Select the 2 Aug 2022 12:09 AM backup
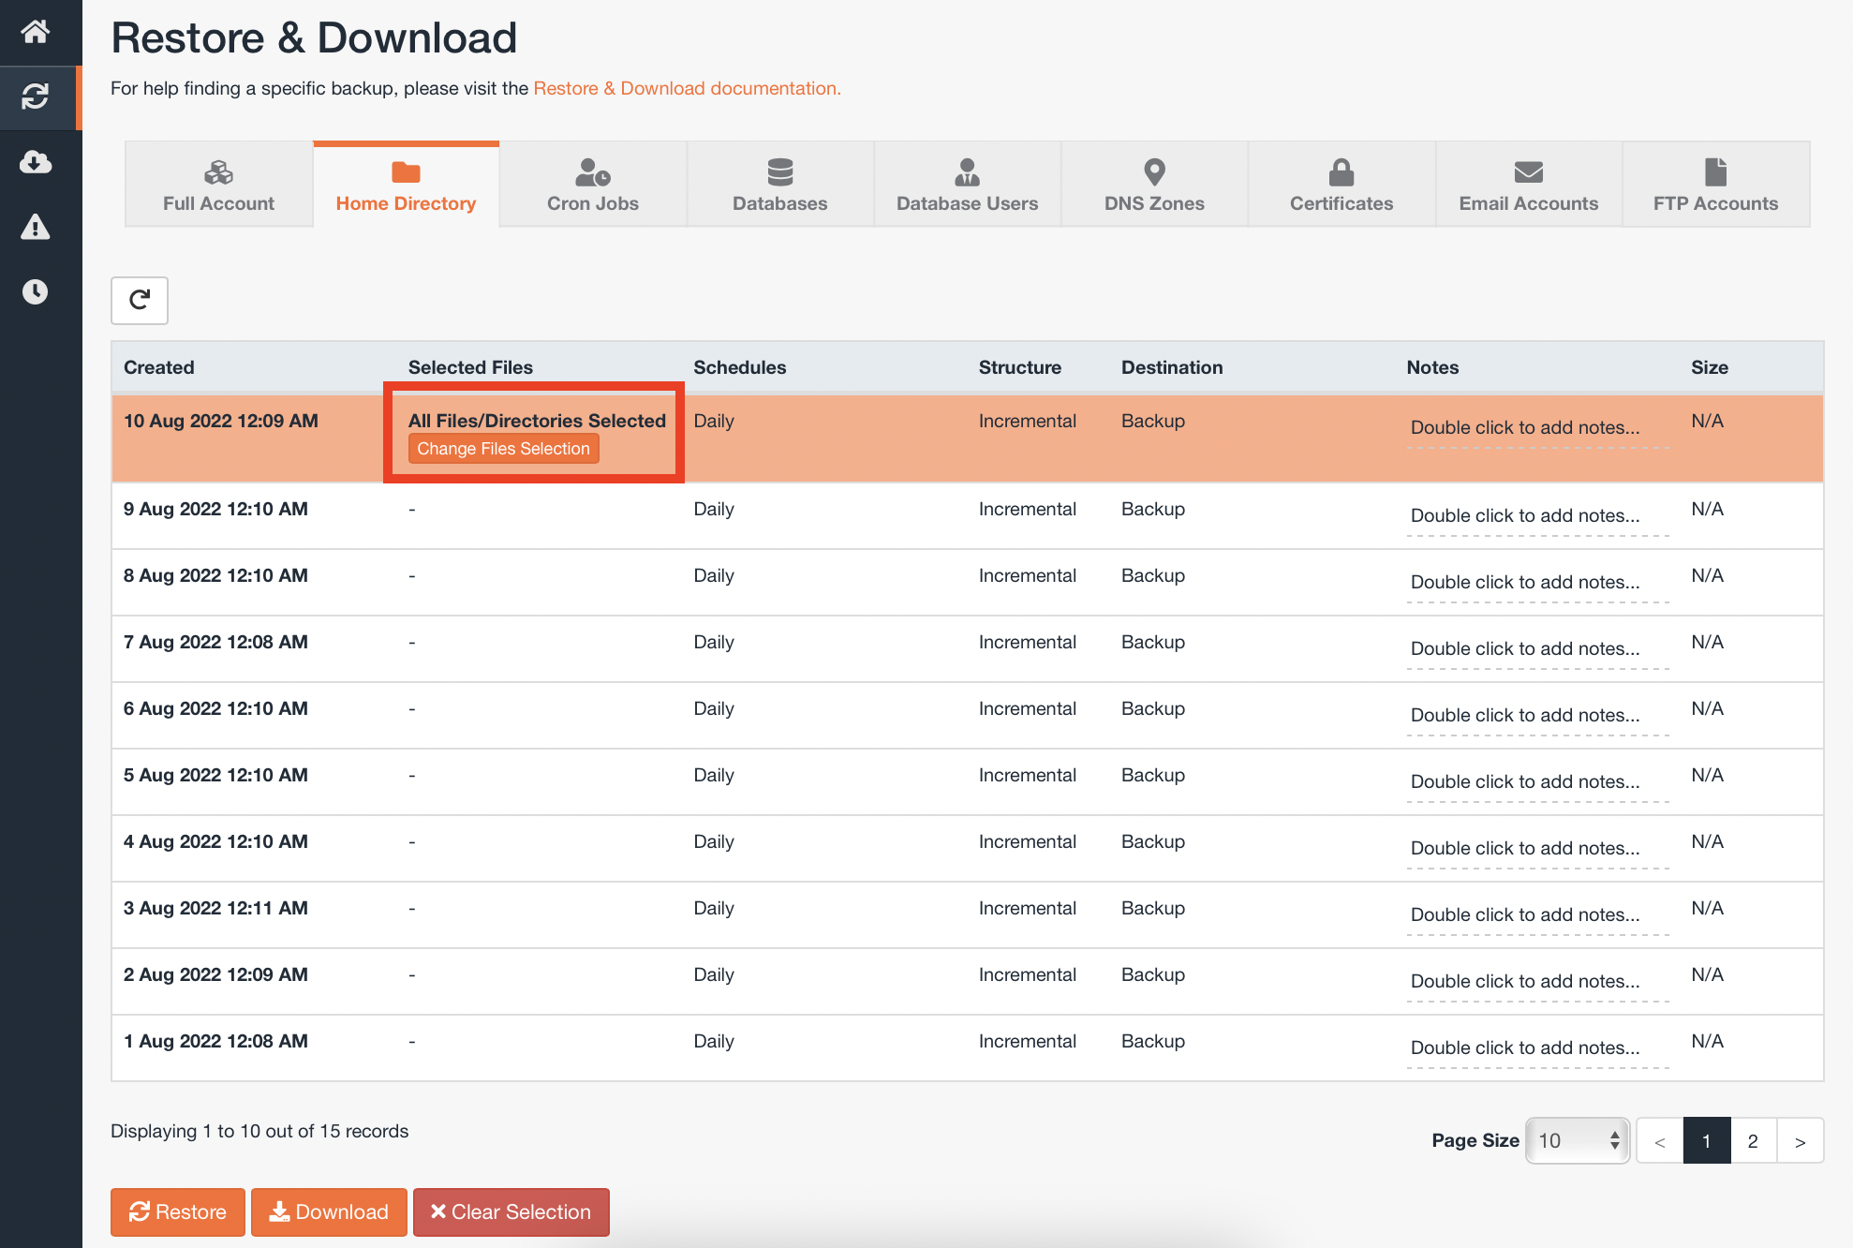Image resolution: width=1853 pixels, height=1248 pixels. point(968,982)
